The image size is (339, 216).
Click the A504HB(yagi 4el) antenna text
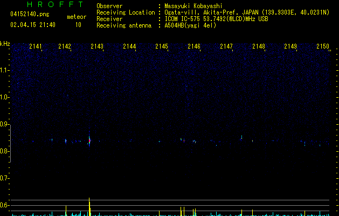190,25
